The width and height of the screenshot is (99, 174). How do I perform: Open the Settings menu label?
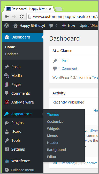point(18,149)
